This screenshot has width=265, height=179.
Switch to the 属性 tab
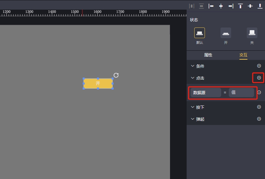pyautogui.click(x=208, y=55)
